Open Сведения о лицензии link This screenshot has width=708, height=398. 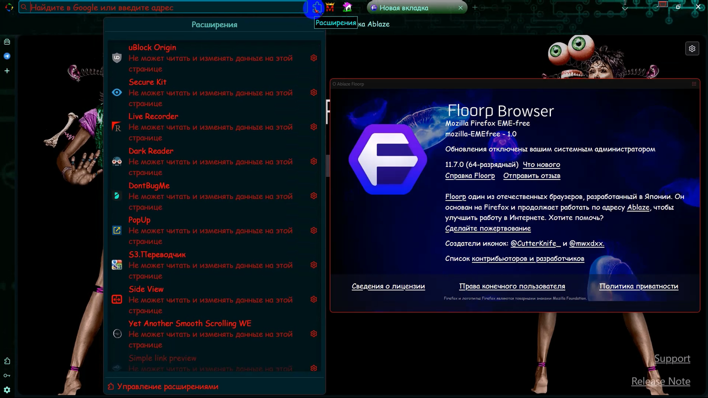pos(388,286)
